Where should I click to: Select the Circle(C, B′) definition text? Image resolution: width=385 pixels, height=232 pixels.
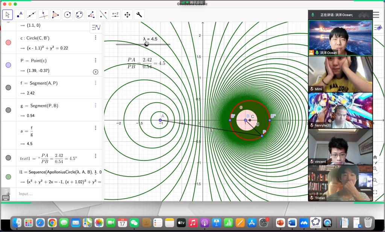coord(35,38)
